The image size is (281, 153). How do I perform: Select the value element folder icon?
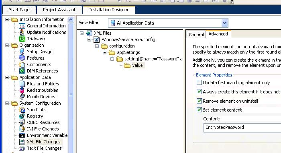point(127,66)
